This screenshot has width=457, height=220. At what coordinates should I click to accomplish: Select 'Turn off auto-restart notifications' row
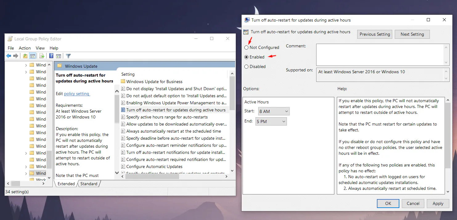[x=177, y=152]
